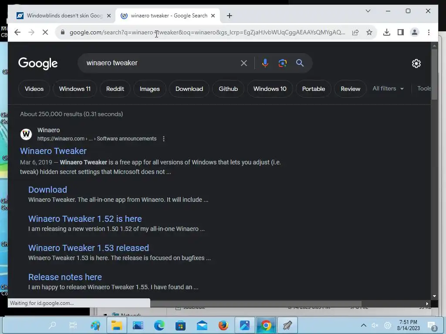
Task: Click the Winaero site favicon
Action: 26,134
